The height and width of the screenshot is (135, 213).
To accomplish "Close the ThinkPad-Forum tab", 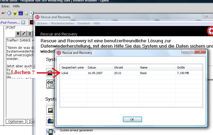I will (x=23, y=22).
